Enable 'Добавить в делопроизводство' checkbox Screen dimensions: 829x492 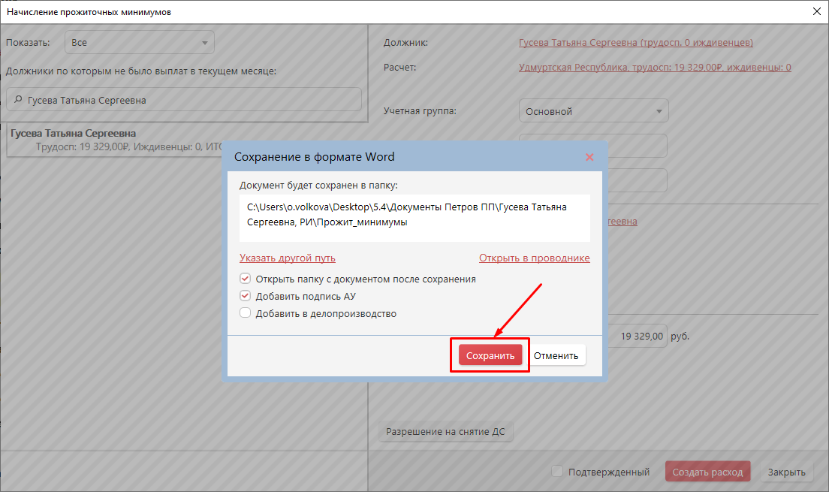245,313
